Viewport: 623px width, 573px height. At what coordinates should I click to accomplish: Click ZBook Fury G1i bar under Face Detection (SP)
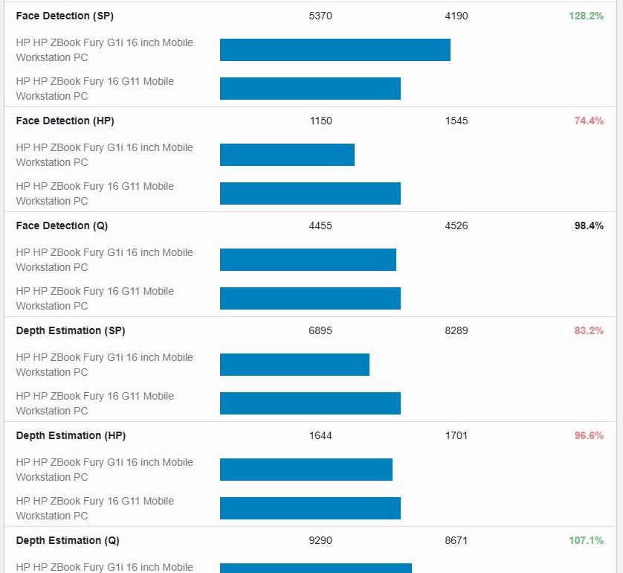335,50
